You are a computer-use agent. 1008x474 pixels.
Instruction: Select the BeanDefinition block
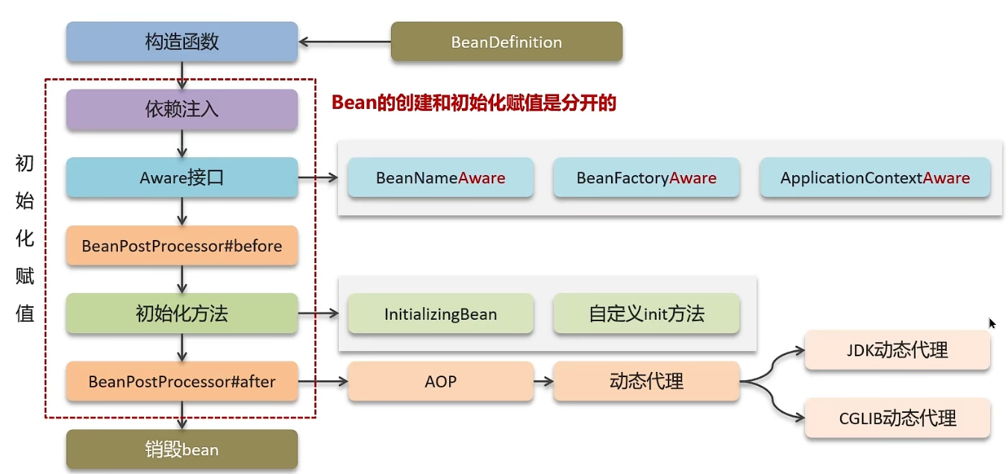[506, 42]
